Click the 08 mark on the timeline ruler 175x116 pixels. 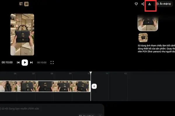[52, 73]
